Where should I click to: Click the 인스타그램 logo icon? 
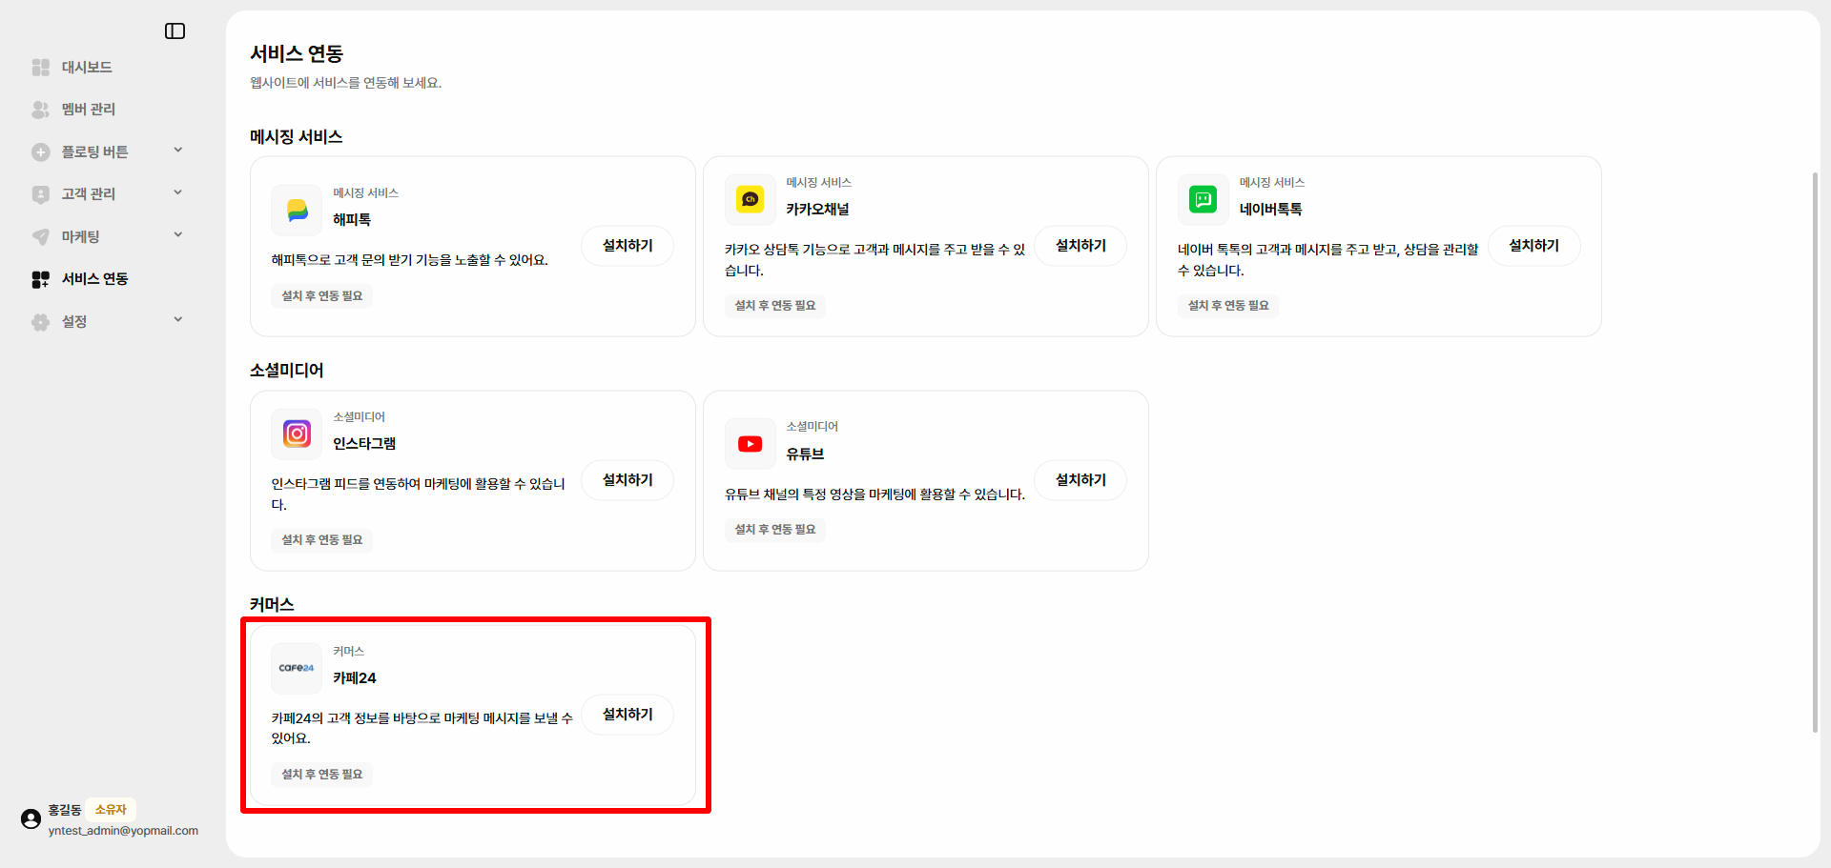pyautogui.click(x=297, y=434)
